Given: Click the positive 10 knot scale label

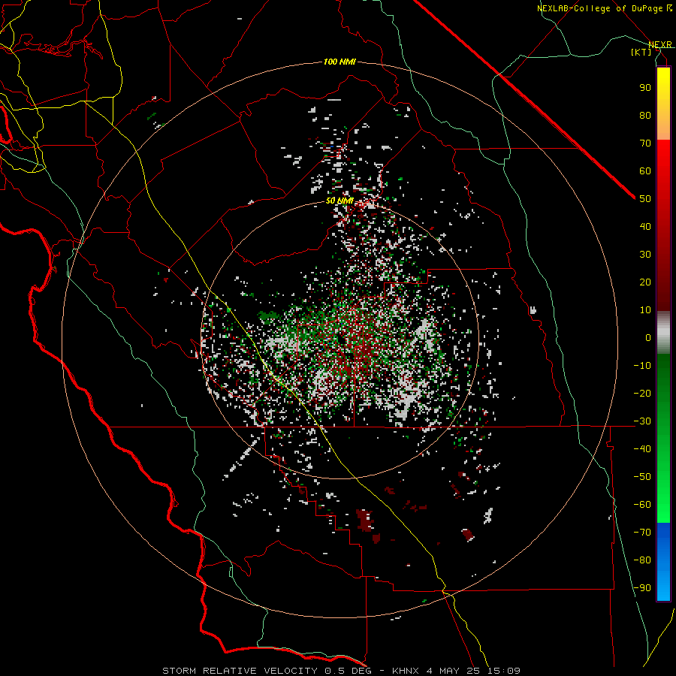Looking at the screenshot, I should coord(645,310).
